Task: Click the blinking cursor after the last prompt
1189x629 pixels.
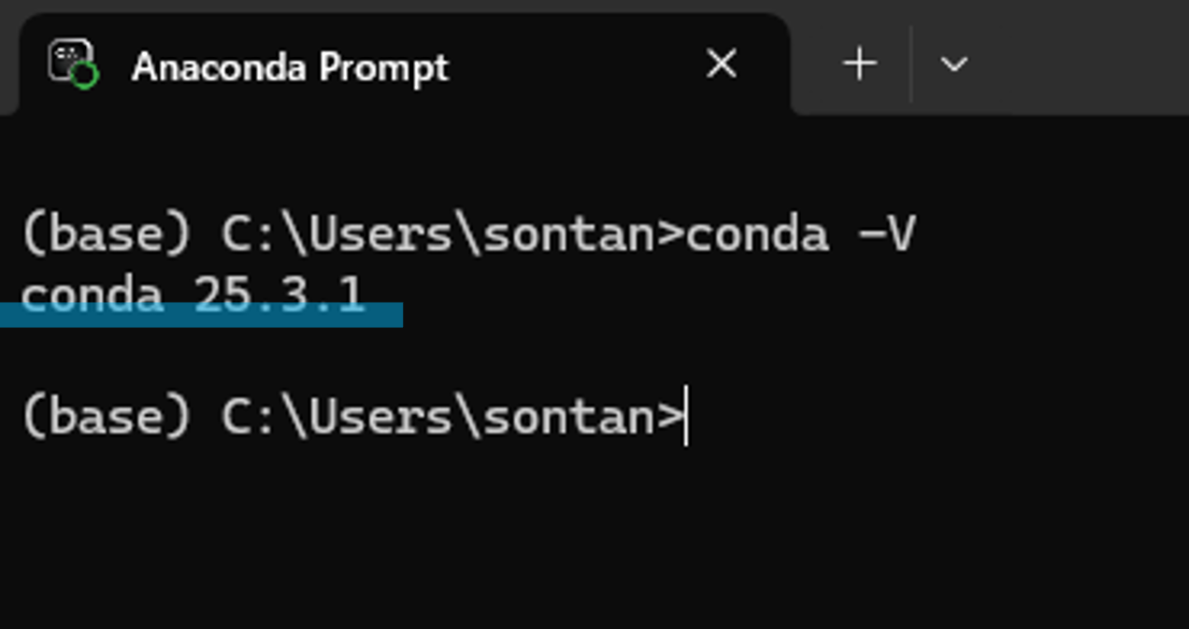Action: click(x=686, y=416)
